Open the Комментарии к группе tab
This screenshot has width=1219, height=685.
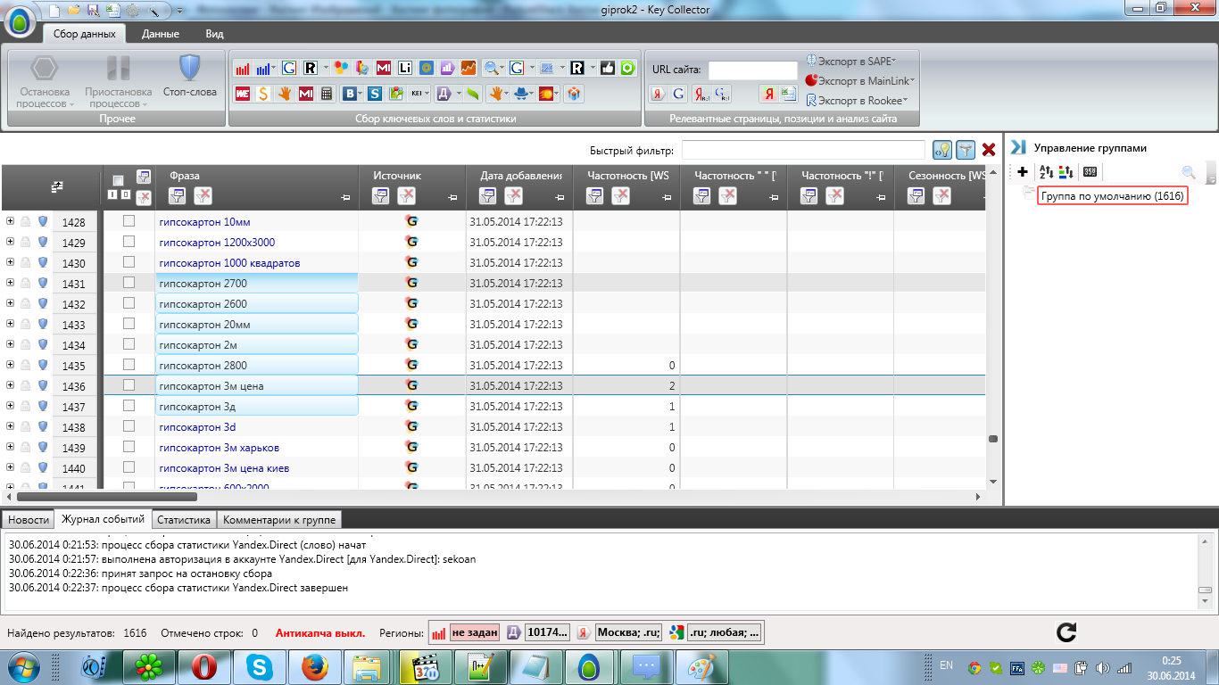click(x=278, y=519)
